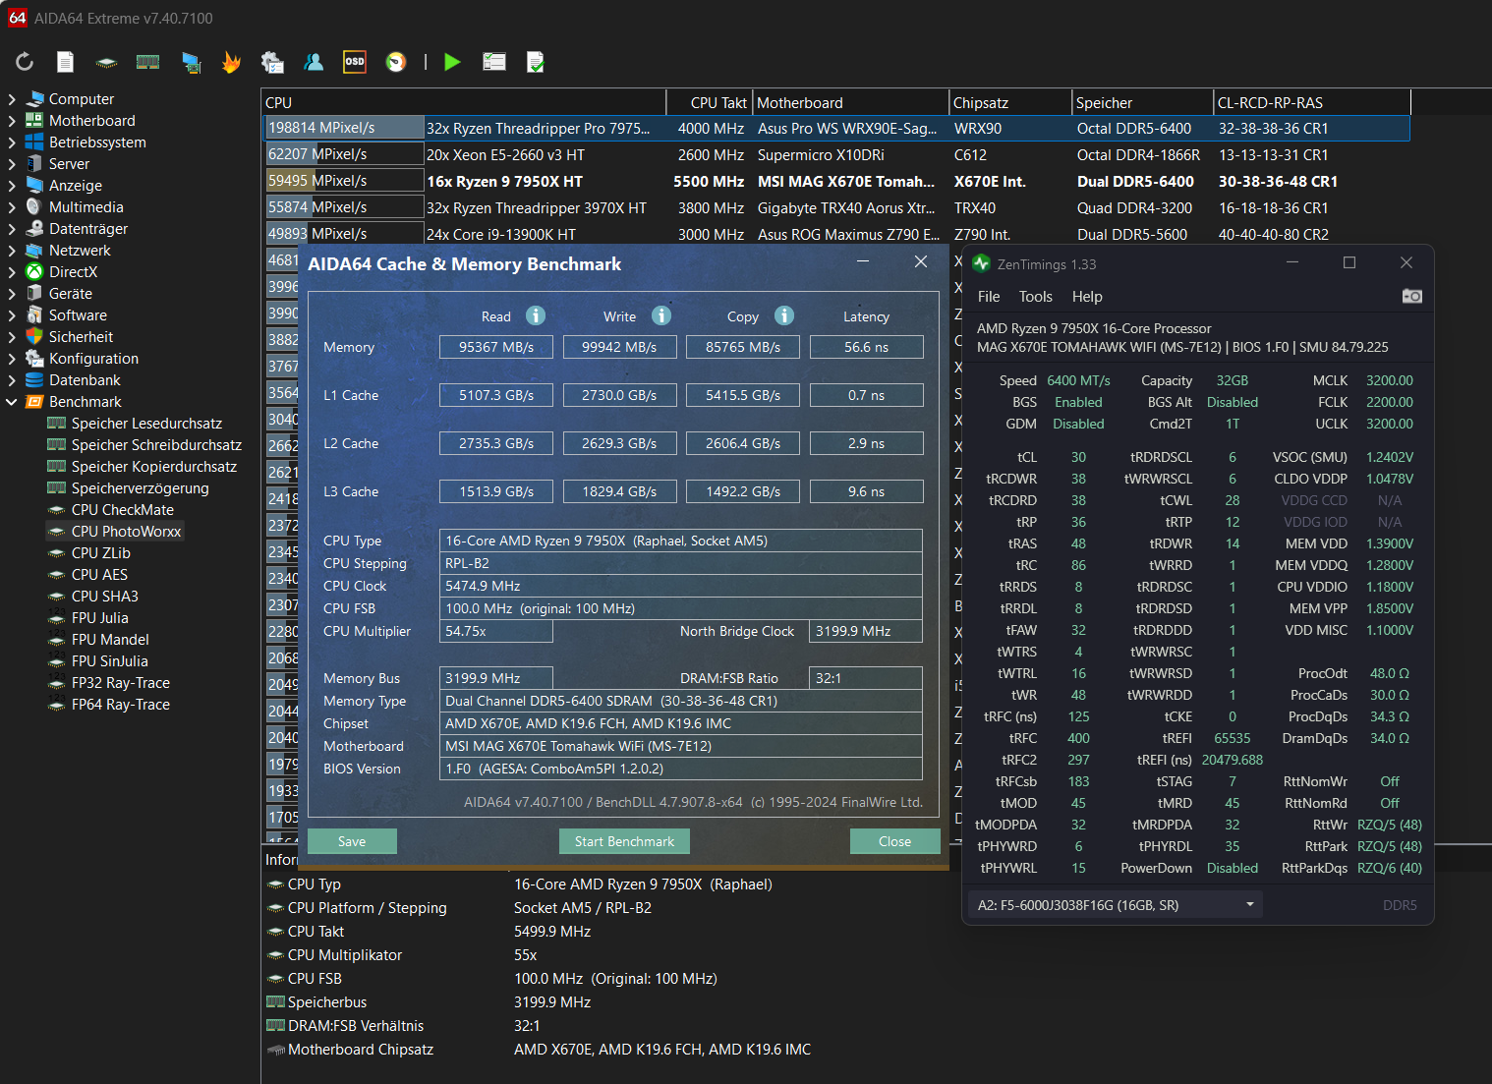
Task: Open the File menu in ZenTimings
Action: [989, 297]
